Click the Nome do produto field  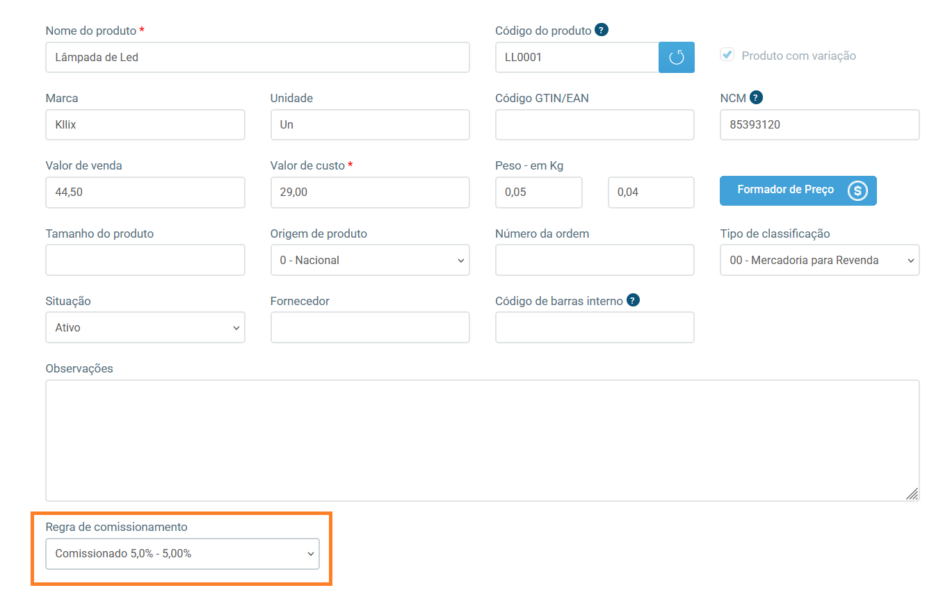pyautogui.click(x=257, y=58)
